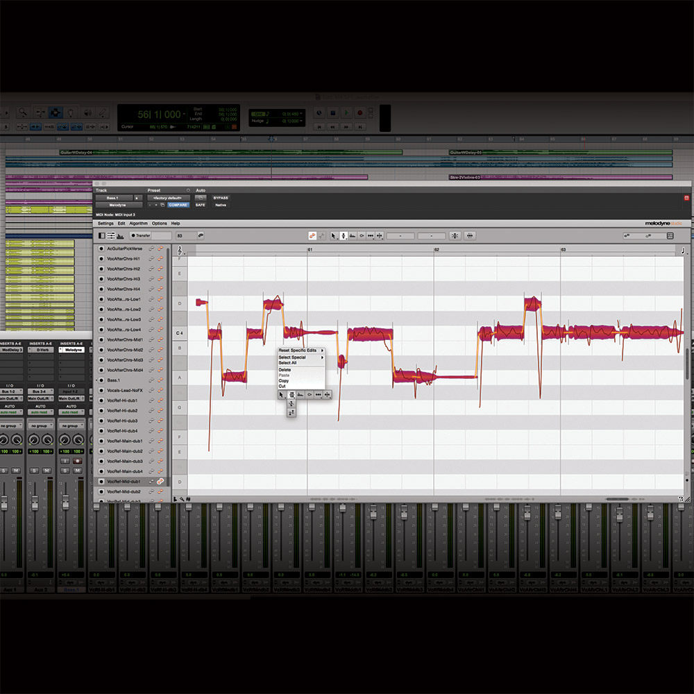Select the Formant tool in Melodyne toolbar
The image size is (694, 694).
[x=353, y=236]
